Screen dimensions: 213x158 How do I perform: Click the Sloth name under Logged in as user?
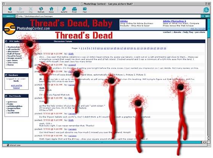[16, 81]
